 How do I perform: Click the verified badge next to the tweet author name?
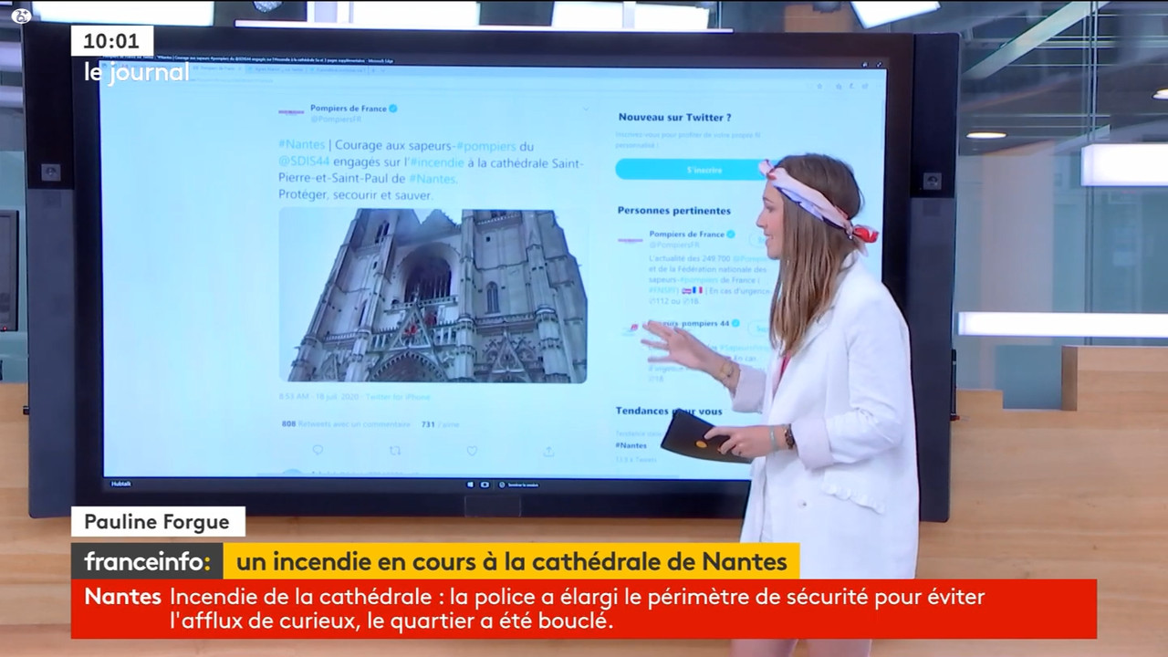(x=393, y=108)
